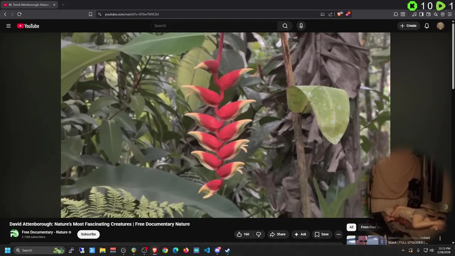Open the Brave VPN shield icon
Viewport: 455px width, 256px height.
tap(443, 14)
